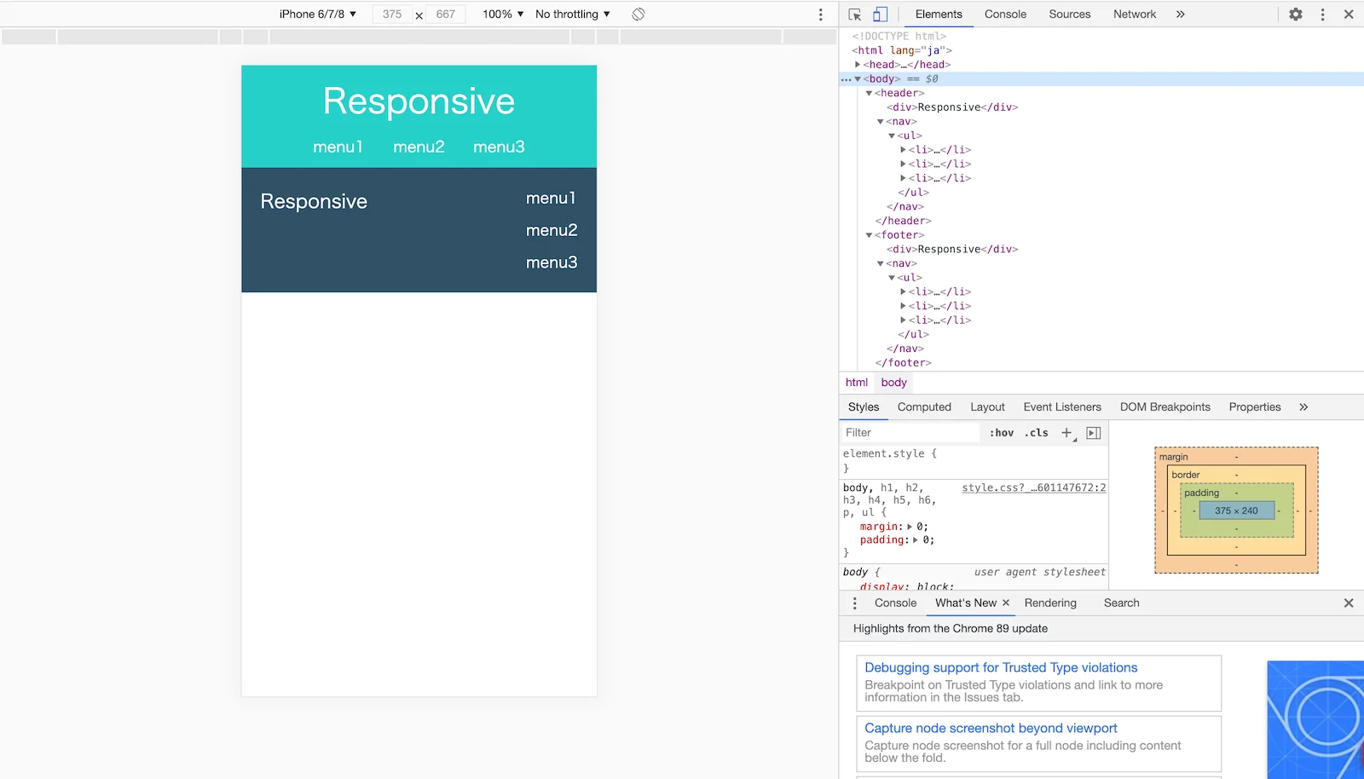This screenshot has width=1364, height=779.
Task: Open the drawer kebab menu beside Console tab
Action: tap(855, 603)
